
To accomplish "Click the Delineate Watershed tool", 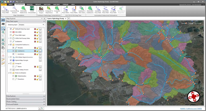I will 23,10.
